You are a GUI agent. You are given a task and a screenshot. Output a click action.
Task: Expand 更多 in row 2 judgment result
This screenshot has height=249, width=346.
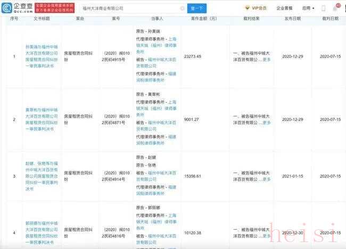(x=267, y=122)
